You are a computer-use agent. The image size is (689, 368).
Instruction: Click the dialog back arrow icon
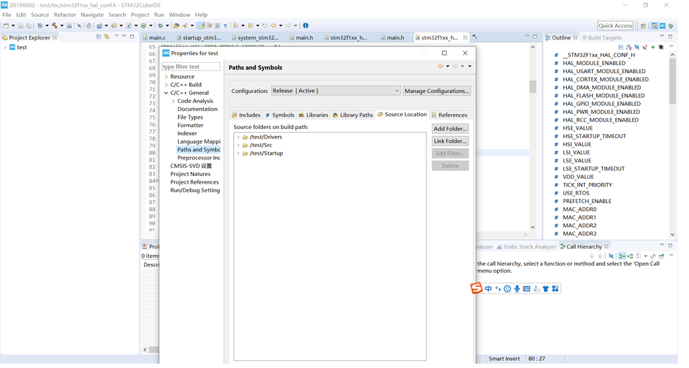click(440, 66)
